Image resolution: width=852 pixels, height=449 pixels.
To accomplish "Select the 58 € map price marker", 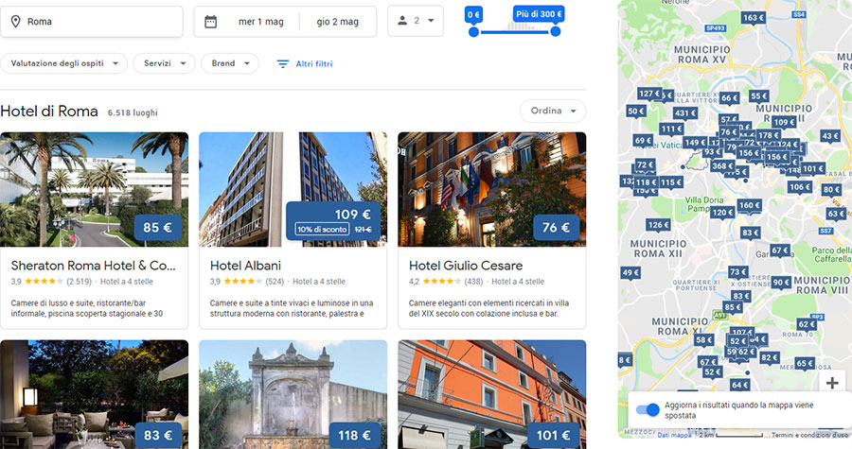I will pos(703,340).
